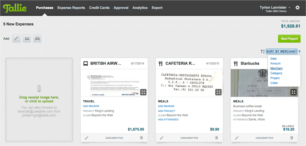Screen dimensions: 306x146
Task: Sort expenses by Amount
Action: pos(275,63)
